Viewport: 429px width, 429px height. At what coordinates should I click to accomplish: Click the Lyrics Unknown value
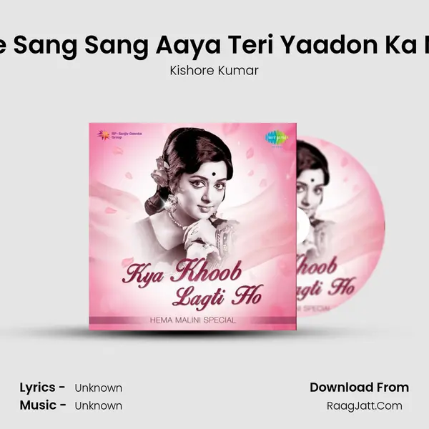99,388
